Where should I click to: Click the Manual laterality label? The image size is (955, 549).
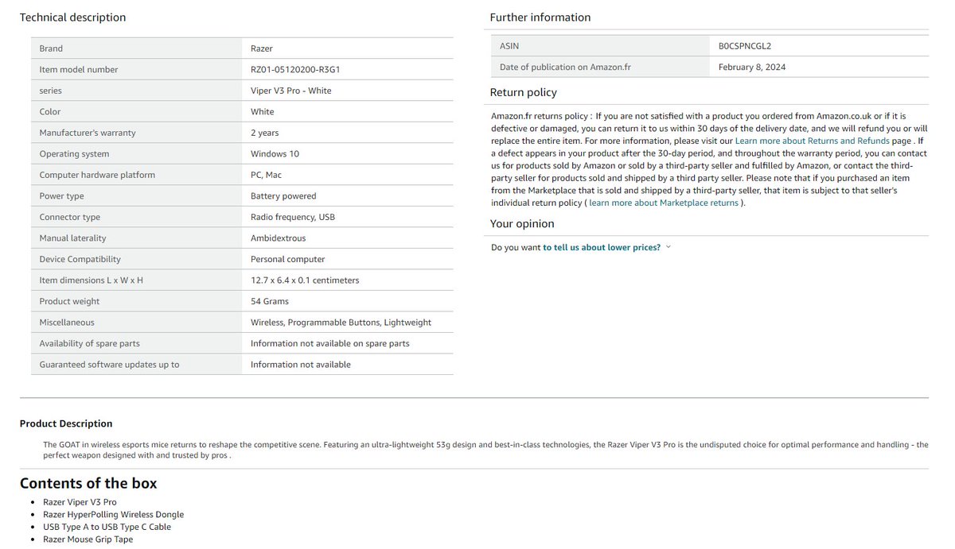click(x=73, y=238)
